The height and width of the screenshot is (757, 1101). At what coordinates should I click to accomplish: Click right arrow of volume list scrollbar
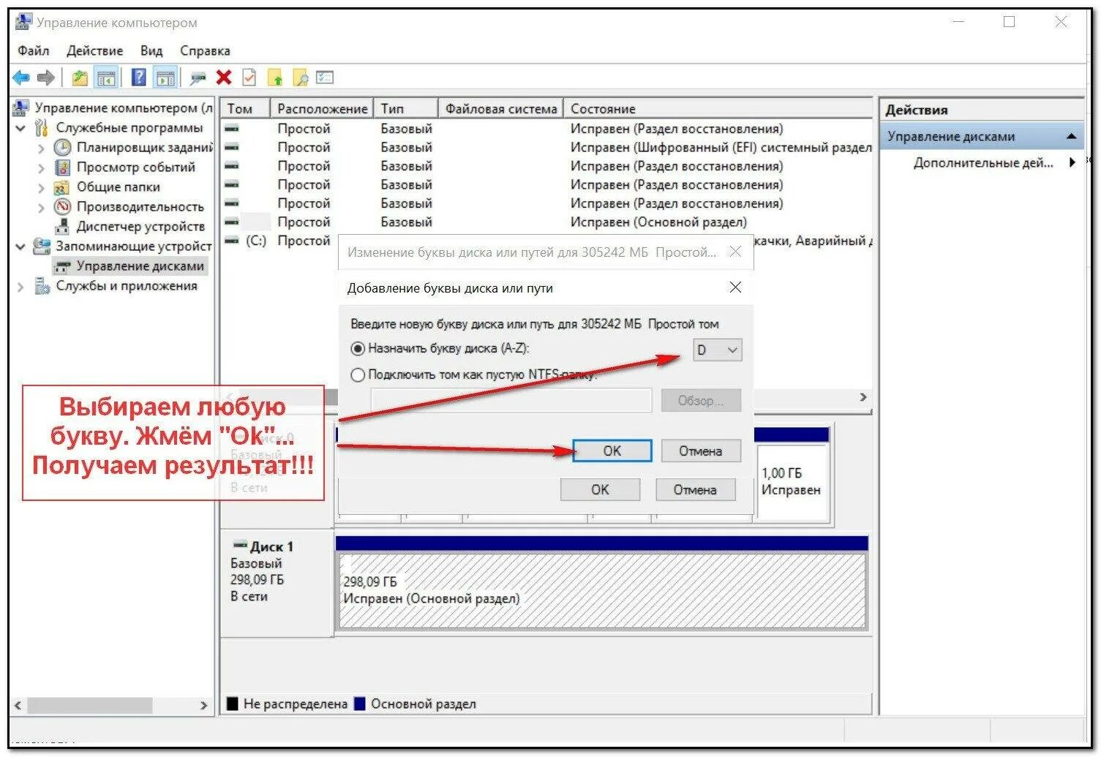coord(863,396)
